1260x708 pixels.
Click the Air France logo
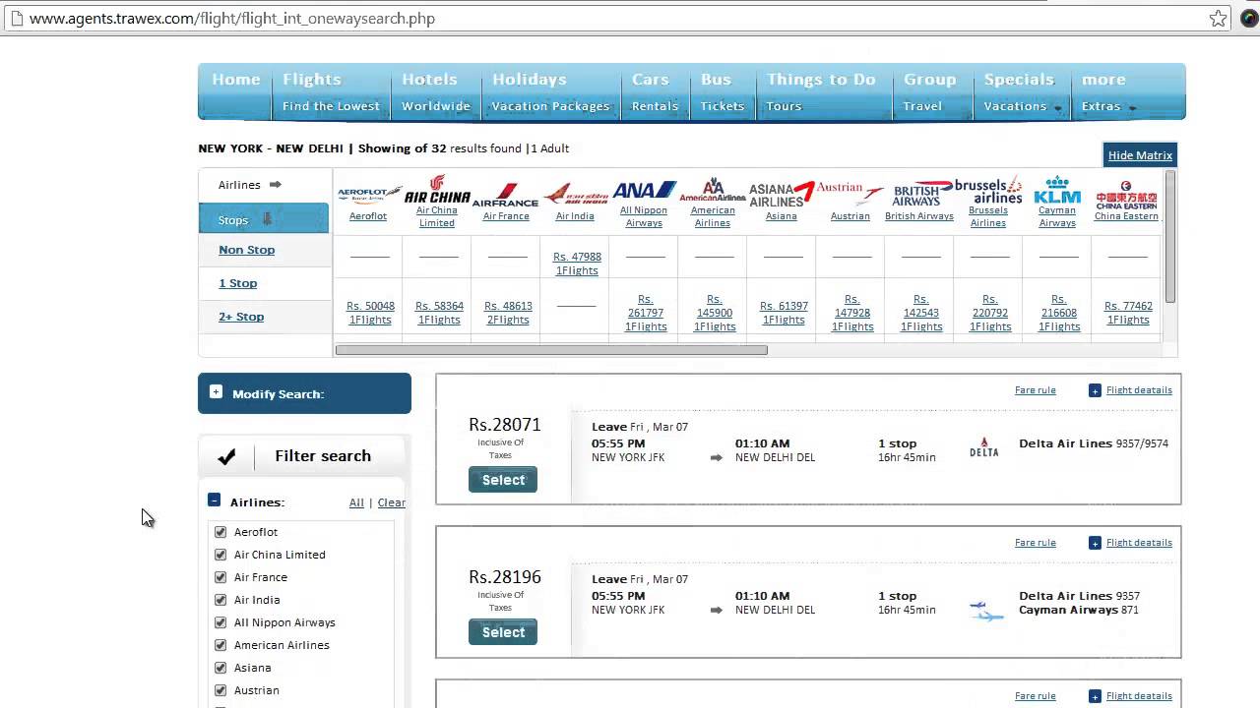click(x=506, y=195)
